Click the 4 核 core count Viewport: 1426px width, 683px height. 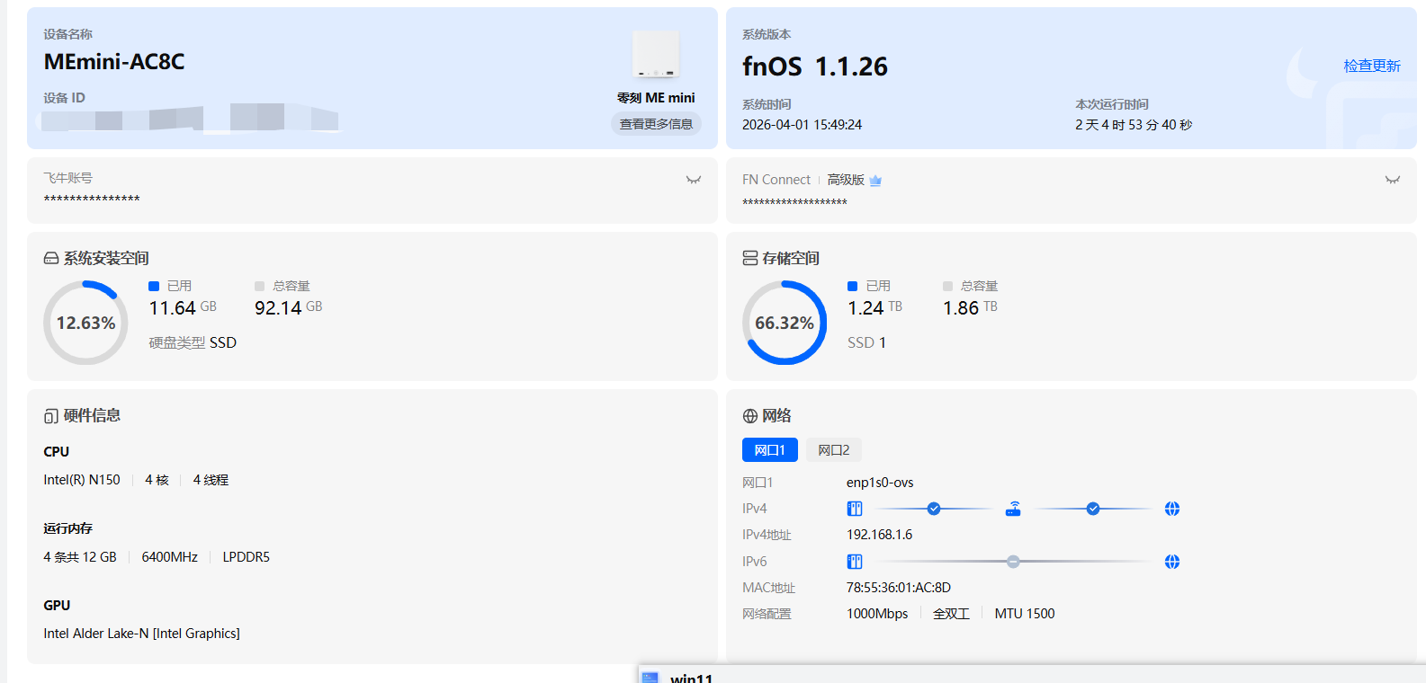pos(157,480)
